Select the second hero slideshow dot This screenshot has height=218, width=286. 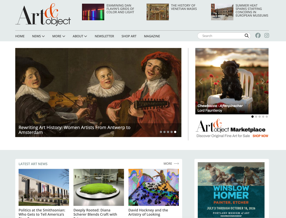tap(165, 132)
